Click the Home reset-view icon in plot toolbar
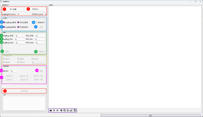 (x=51, y=110)
